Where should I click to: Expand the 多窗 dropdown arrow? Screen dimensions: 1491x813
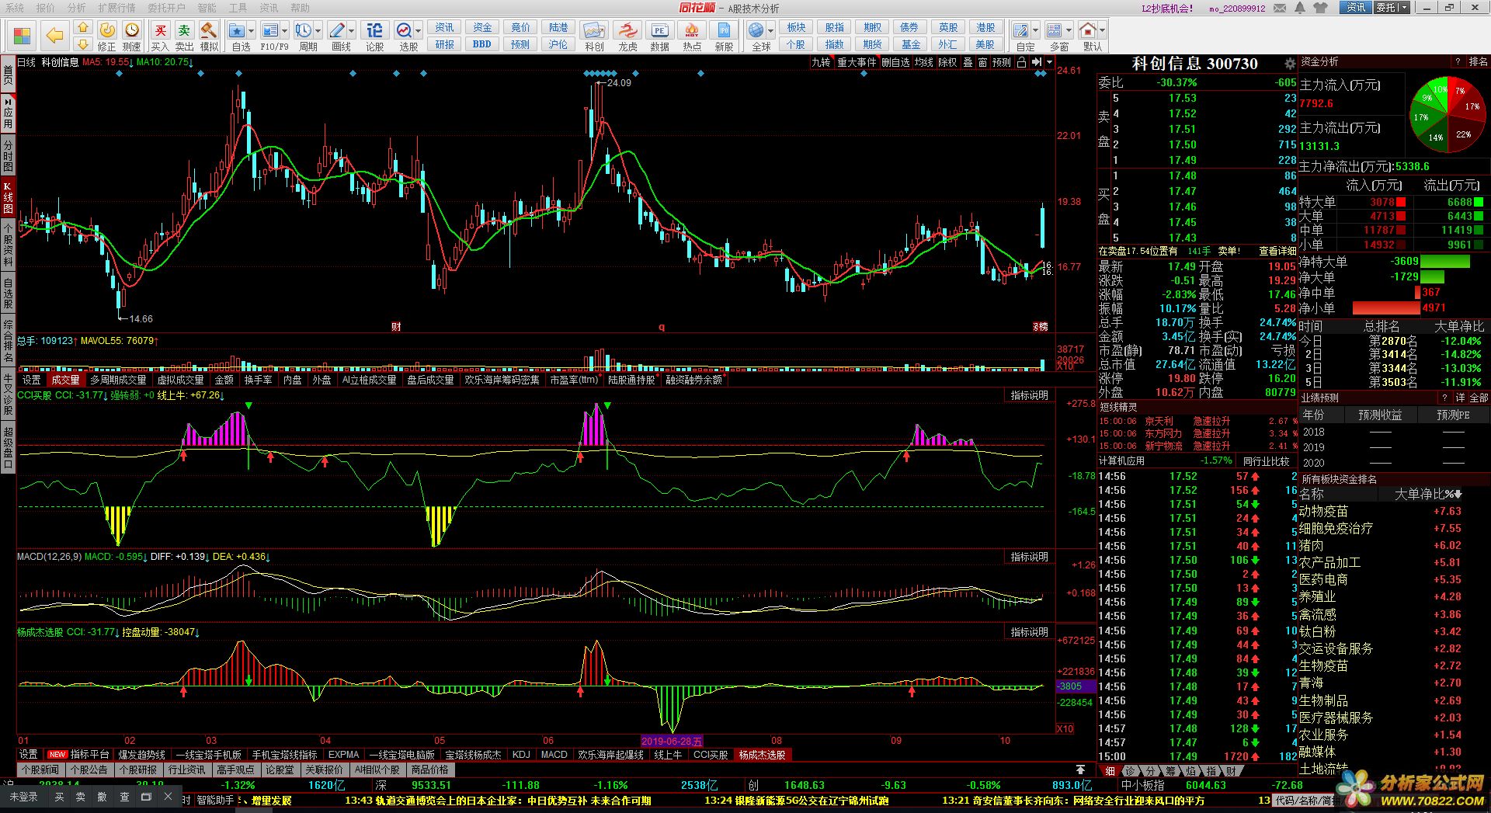1069,31
